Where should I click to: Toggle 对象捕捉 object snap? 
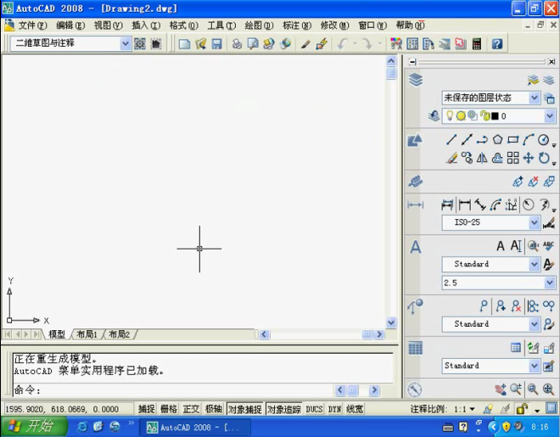click(245, 409)
